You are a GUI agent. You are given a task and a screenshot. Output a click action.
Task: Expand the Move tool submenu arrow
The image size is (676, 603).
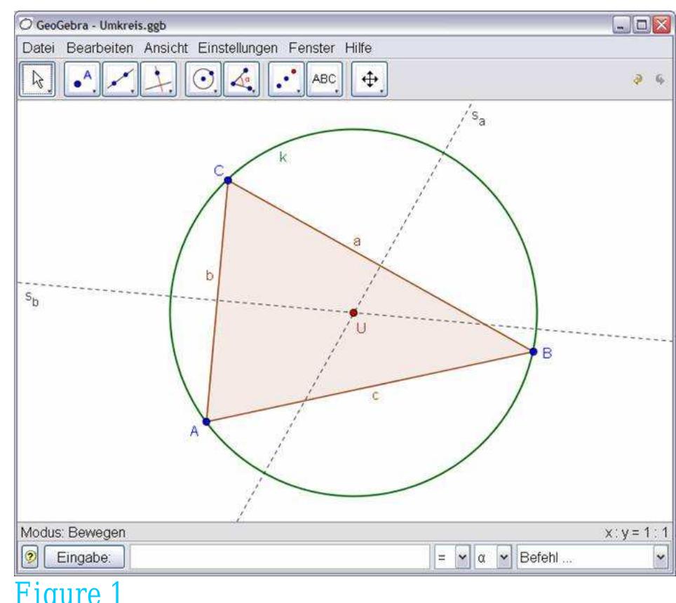(50, 91)
